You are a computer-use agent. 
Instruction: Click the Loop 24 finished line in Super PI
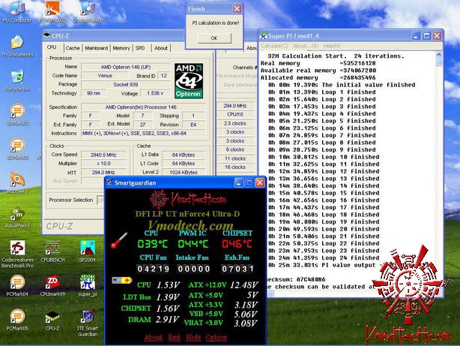click(x=324, y=257)
